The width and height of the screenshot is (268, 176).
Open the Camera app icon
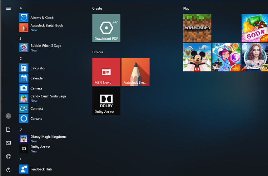click(x=24, y=88)
